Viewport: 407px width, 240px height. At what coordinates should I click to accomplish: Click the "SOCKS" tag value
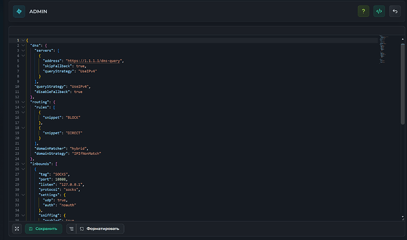pyautogui.click(x=61, y=174)
